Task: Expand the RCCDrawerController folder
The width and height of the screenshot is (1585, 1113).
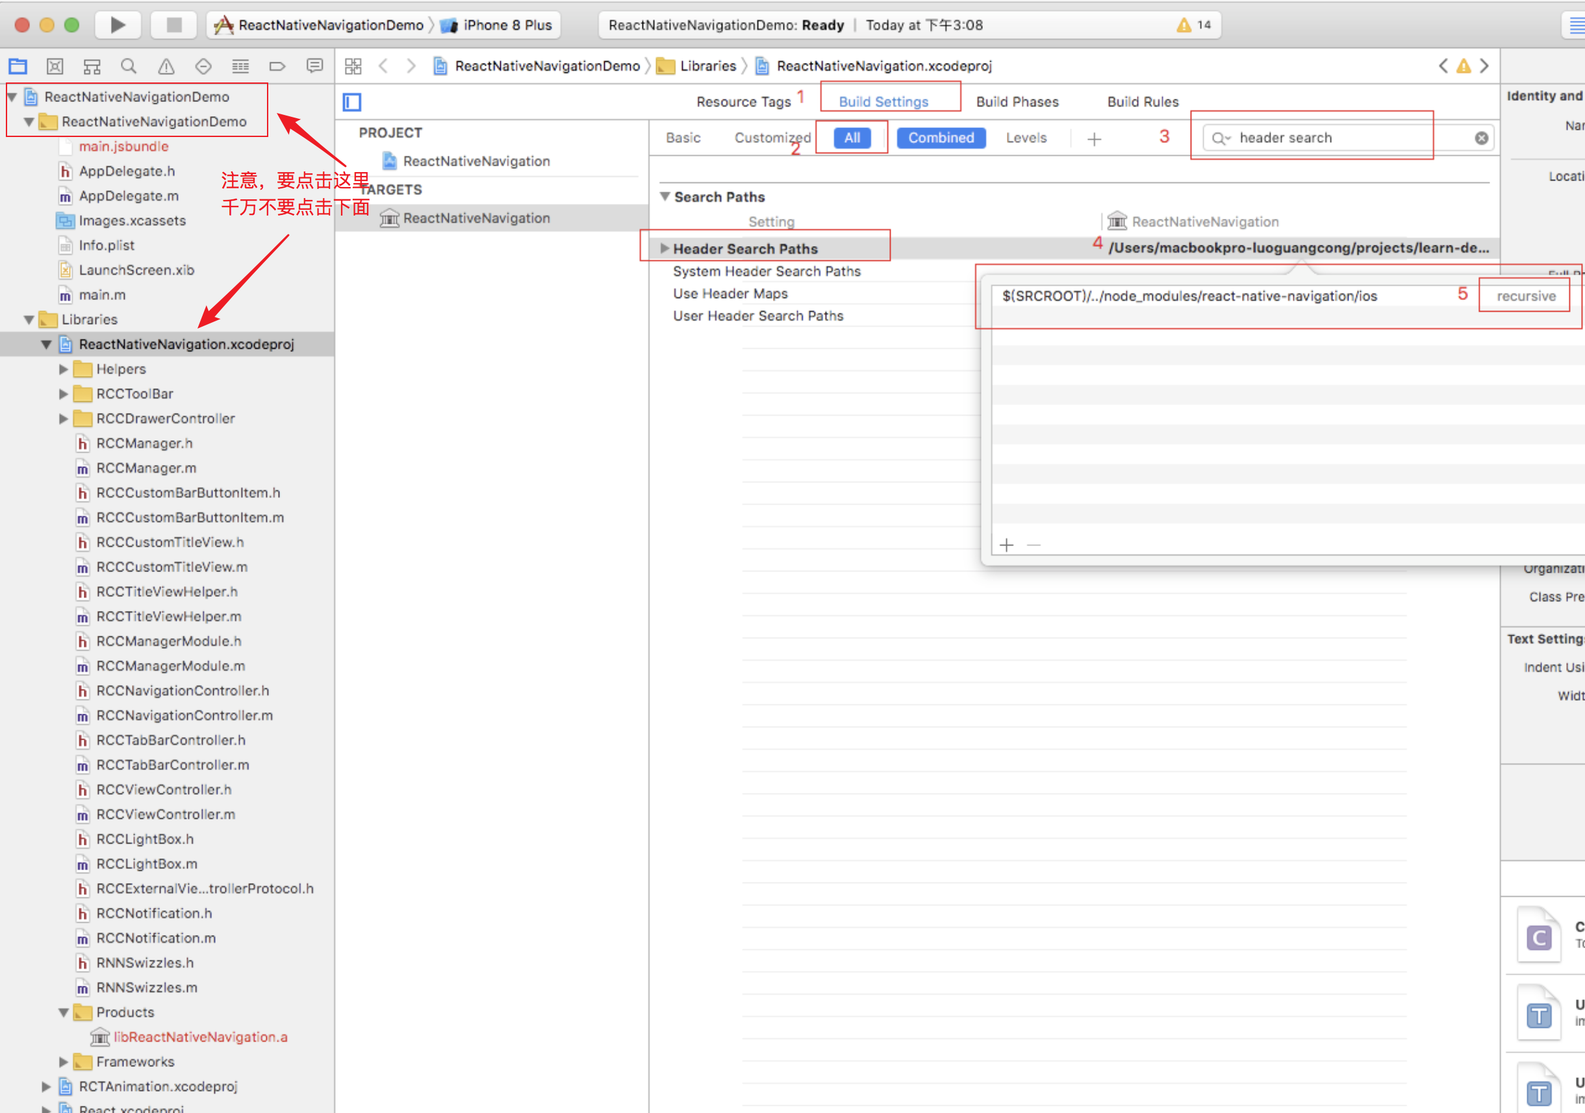Action: [x=64, y=419]
